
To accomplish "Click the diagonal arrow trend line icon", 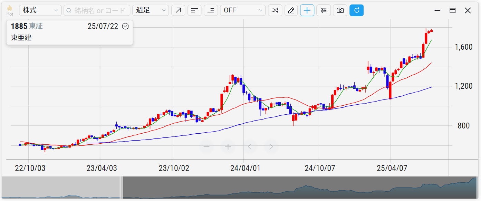I will tap(178, 10).
